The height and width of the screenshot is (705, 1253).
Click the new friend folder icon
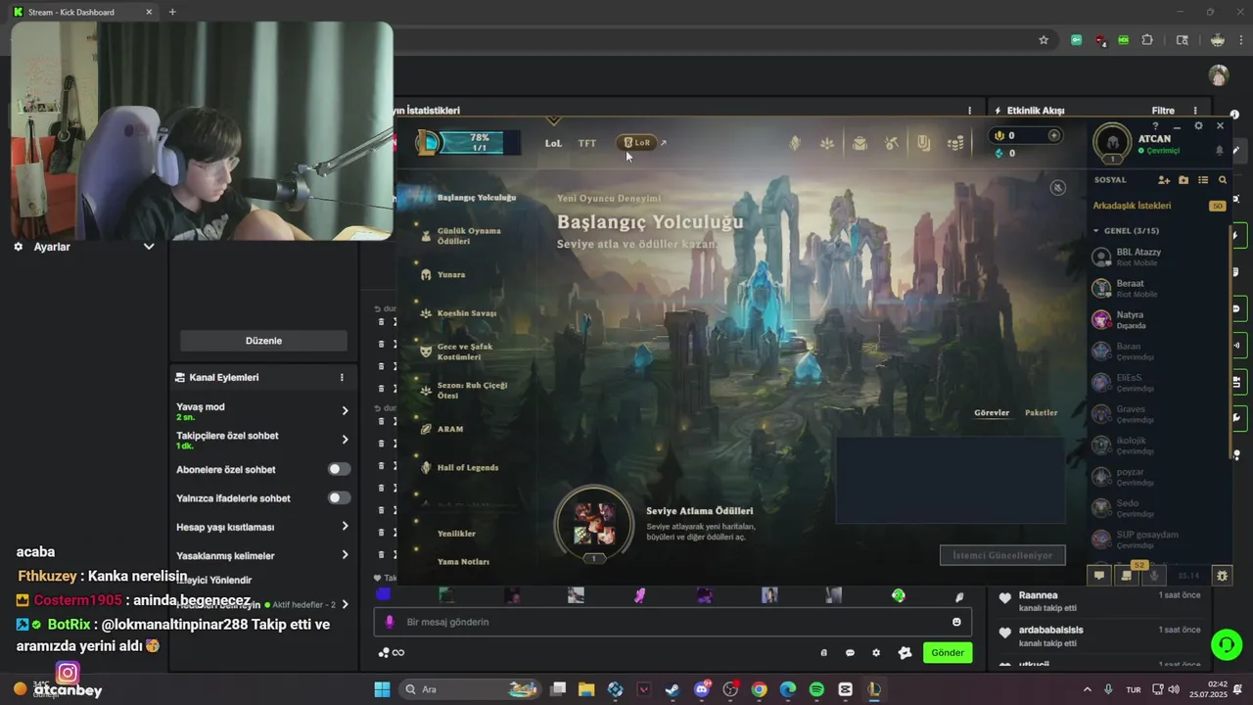(x=1183, y=180)
